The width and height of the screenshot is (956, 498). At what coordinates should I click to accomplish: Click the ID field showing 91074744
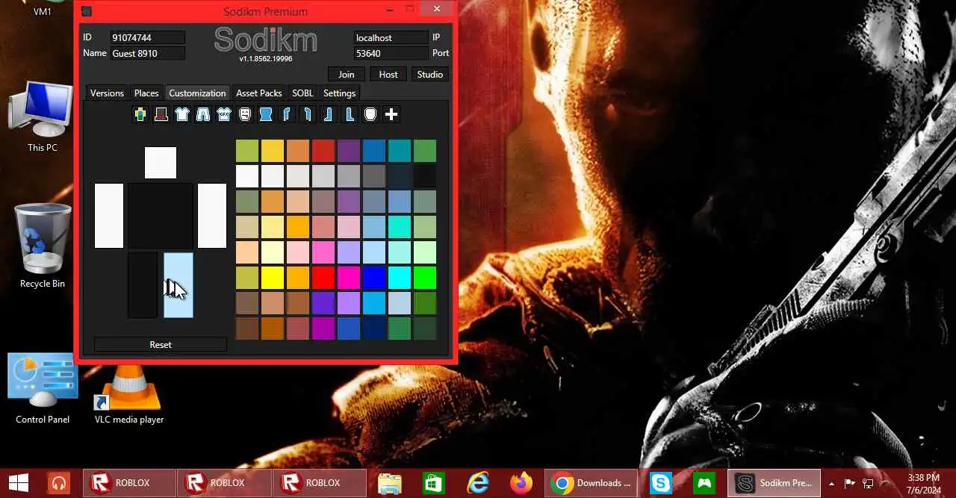(x=147, y=37)
